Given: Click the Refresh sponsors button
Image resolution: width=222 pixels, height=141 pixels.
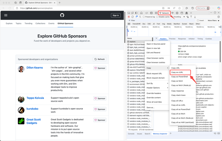Looking at the screenshot, I should (100, 59).
